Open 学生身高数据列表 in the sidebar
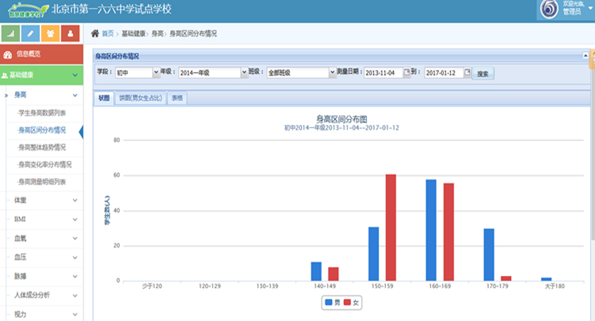595x321 pixels. click(x=42, y=113)
